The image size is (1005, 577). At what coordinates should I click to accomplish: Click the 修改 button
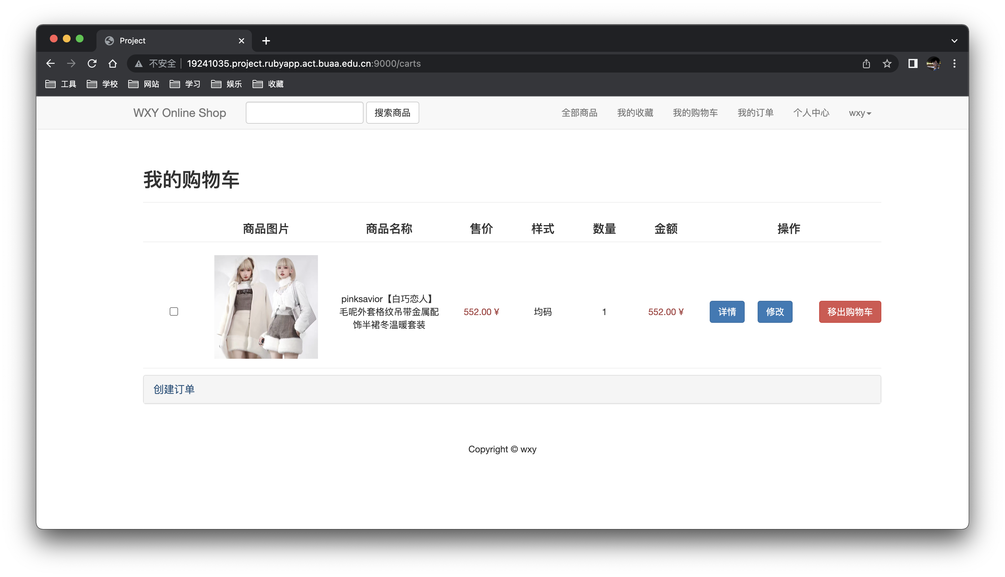pos(775,311)
